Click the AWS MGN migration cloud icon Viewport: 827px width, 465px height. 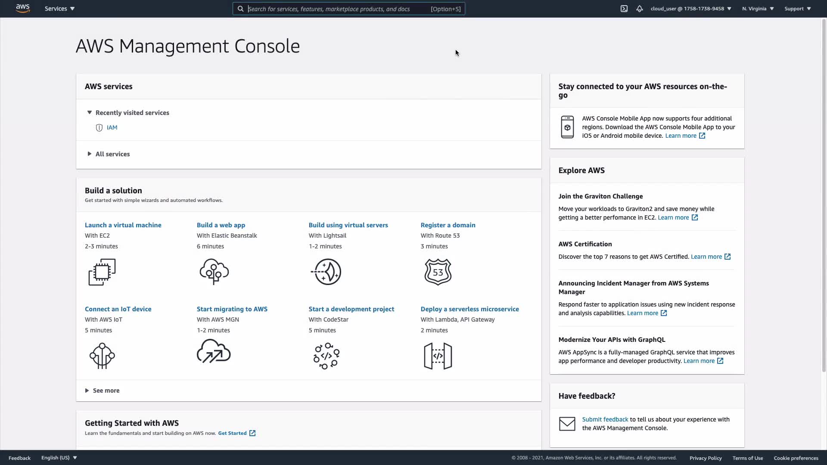[214, 352]
